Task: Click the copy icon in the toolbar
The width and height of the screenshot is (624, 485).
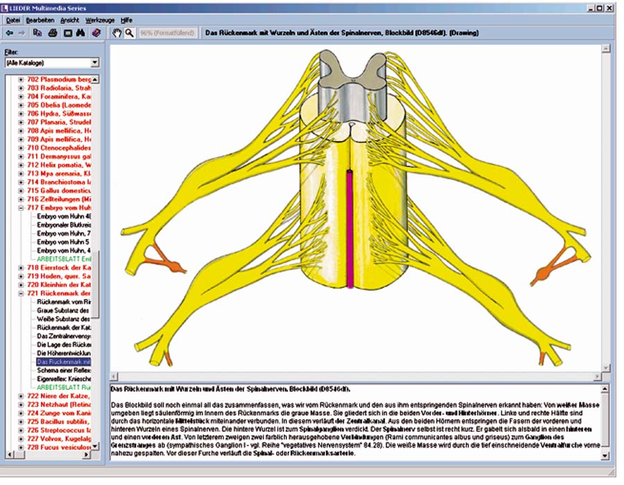Action: pos(37,33)
